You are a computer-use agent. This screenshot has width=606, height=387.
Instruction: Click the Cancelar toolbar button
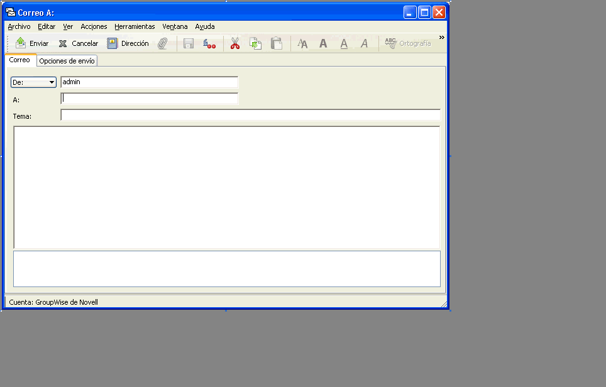[79, 43]
